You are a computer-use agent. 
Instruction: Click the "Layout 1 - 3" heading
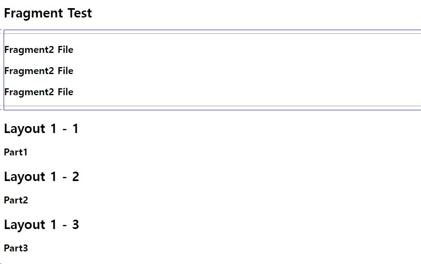pos(41,225)
